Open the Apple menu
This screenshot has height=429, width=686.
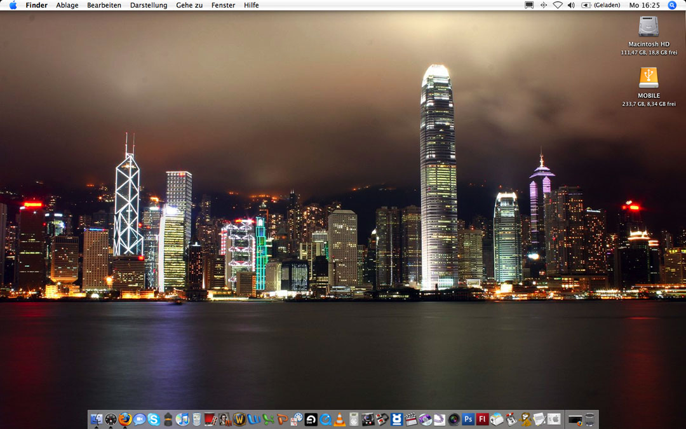(x=13, y=5)
